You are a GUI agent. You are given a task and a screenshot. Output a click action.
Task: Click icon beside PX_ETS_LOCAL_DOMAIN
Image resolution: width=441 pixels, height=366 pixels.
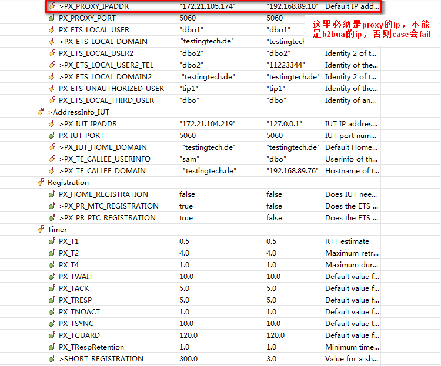click(52, 41)
